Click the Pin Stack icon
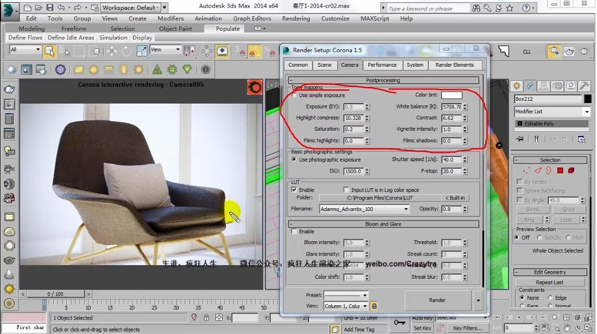597x334 pixels. [x=520, y=139]
